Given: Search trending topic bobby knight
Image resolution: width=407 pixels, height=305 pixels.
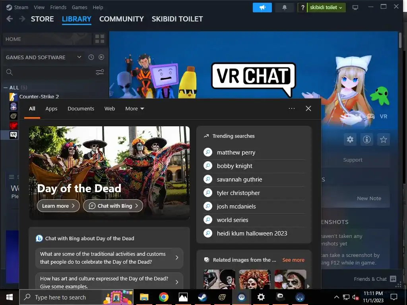Looking at the screenshot, I should 254,166.
